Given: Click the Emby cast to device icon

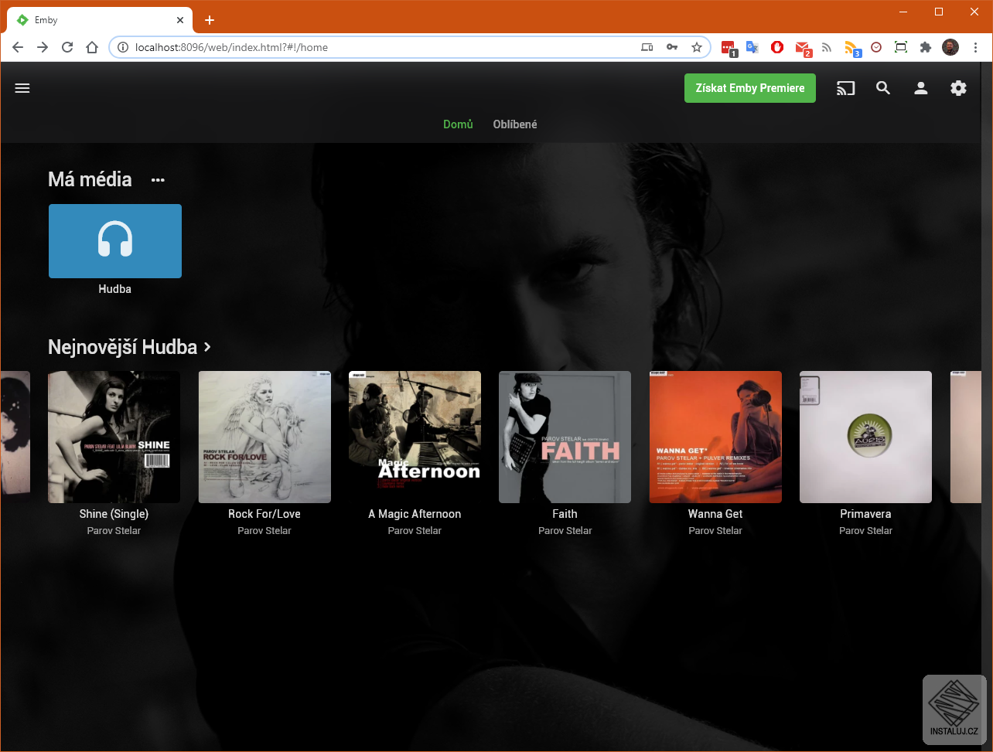Looking at the screenshot, I should tap(845, 88).
